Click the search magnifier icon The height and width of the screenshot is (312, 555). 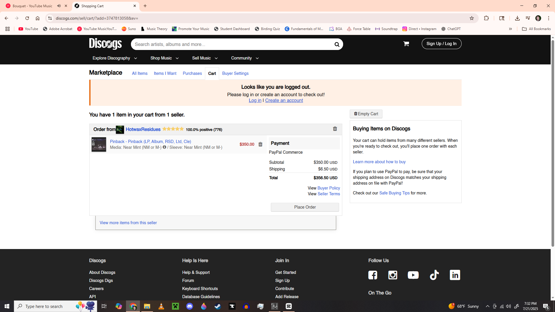[337, 44]
